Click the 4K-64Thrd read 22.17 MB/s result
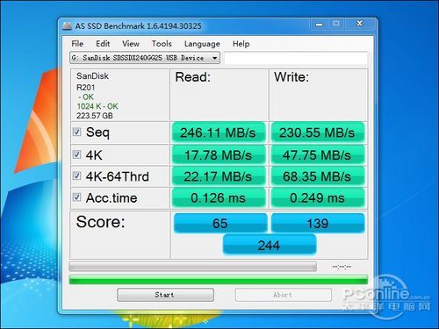439x329 pixels. point(218,176)
